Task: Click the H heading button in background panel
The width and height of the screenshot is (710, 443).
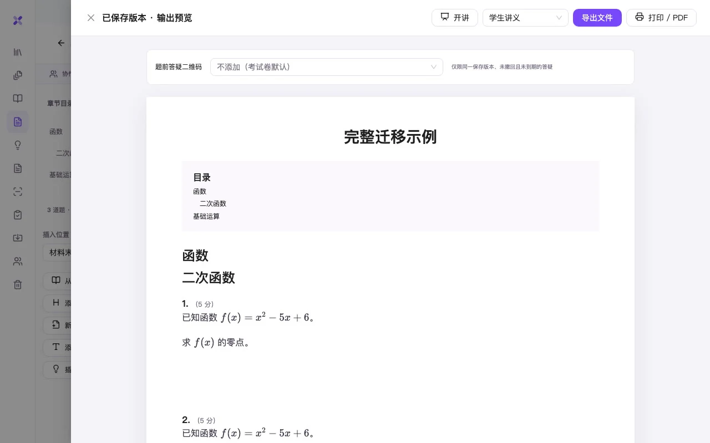Action: [x=56, y=303]
